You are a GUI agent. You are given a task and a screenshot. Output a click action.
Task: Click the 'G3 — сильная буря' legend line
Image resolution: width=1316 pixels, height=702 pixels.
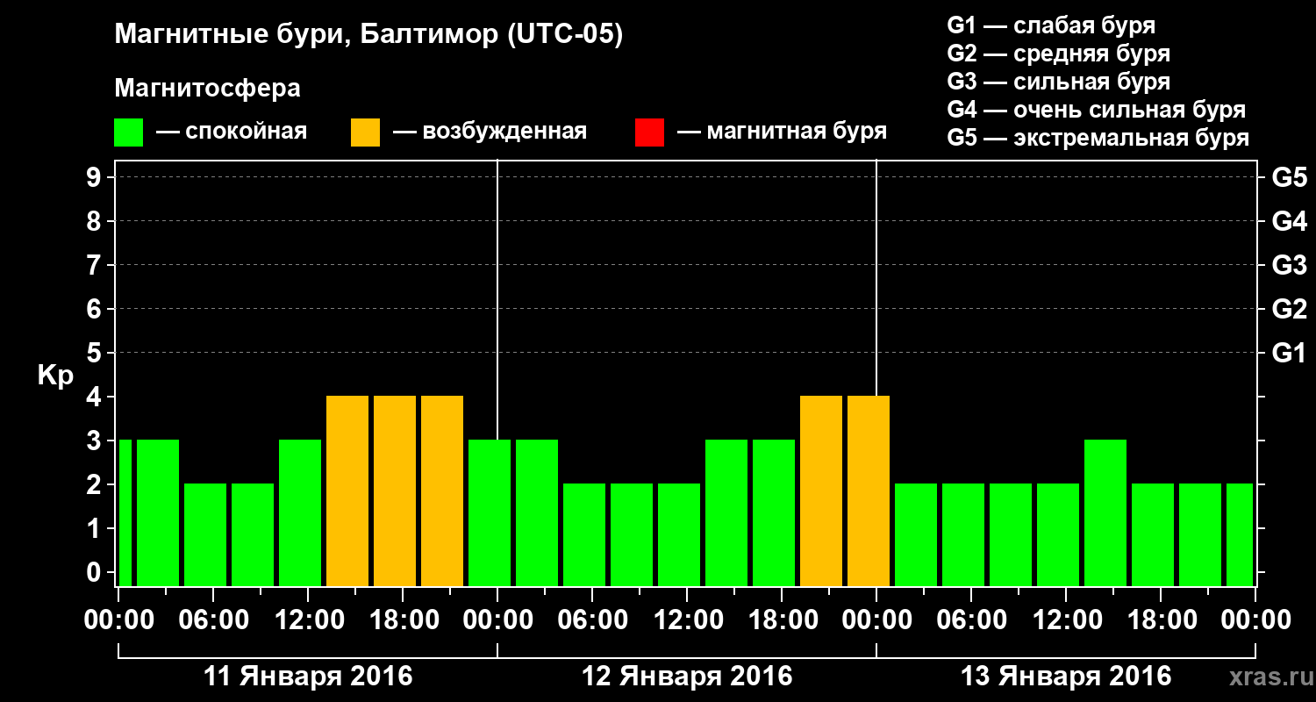[1058, 82]
